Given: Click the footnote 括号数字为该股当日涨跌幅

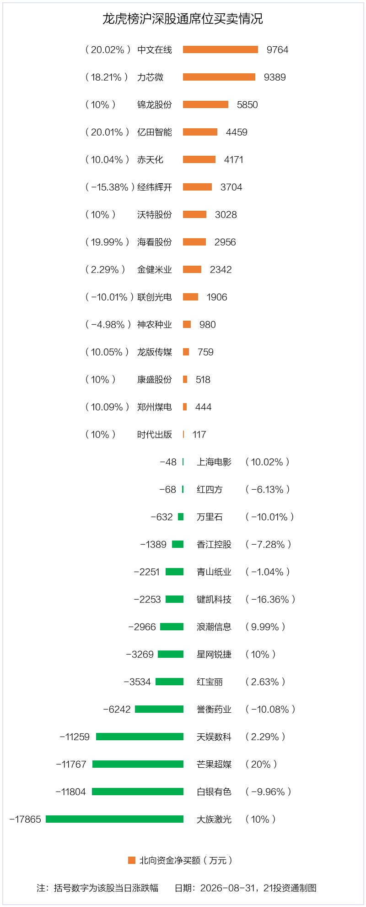Looking at the screenshot, I should click(106, 888).
